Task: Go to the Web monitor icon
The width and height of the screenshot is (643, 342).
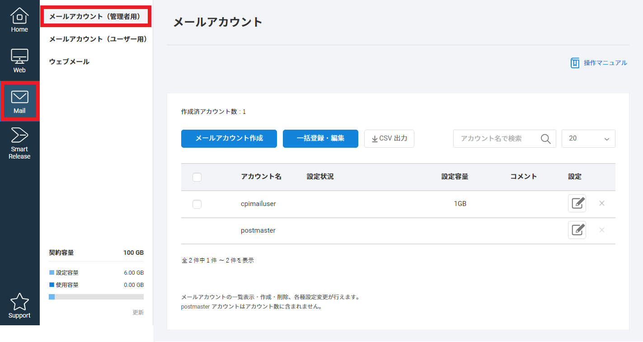Action: point(19,61)
